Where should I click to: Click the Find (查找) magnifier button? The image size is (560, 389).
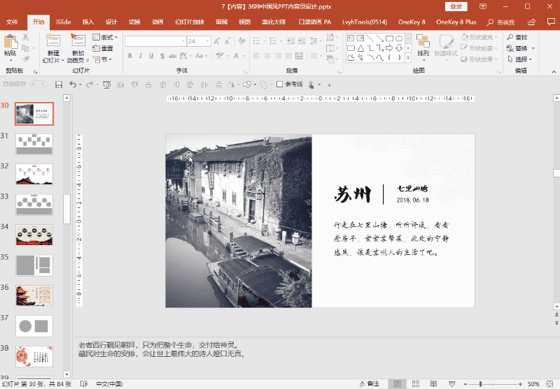[517, 37]
